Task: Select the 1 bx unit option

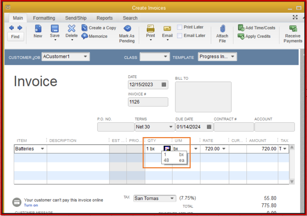Action: [174, 155]
